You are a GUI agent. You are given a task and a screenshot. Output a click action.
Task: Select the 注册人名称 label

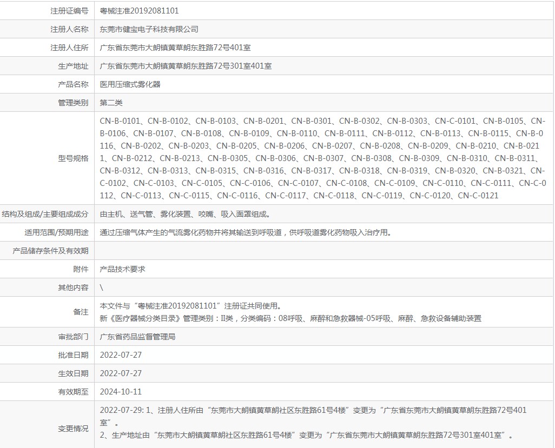[69, 29]
